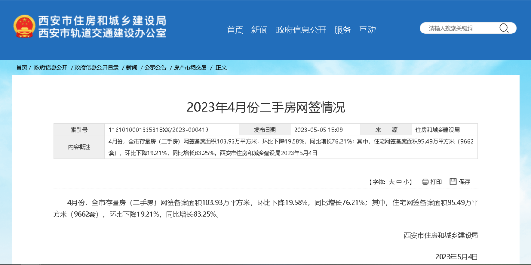
Task: Click the date 2023年5月4日 below the signature
Action: 456,256
